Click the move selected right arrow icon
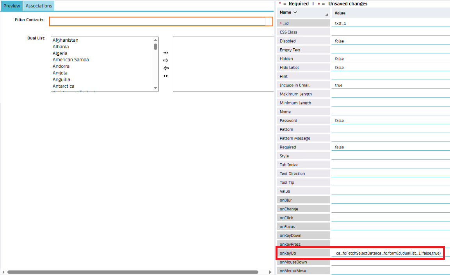The image size is (450, 275). [165, 60]
